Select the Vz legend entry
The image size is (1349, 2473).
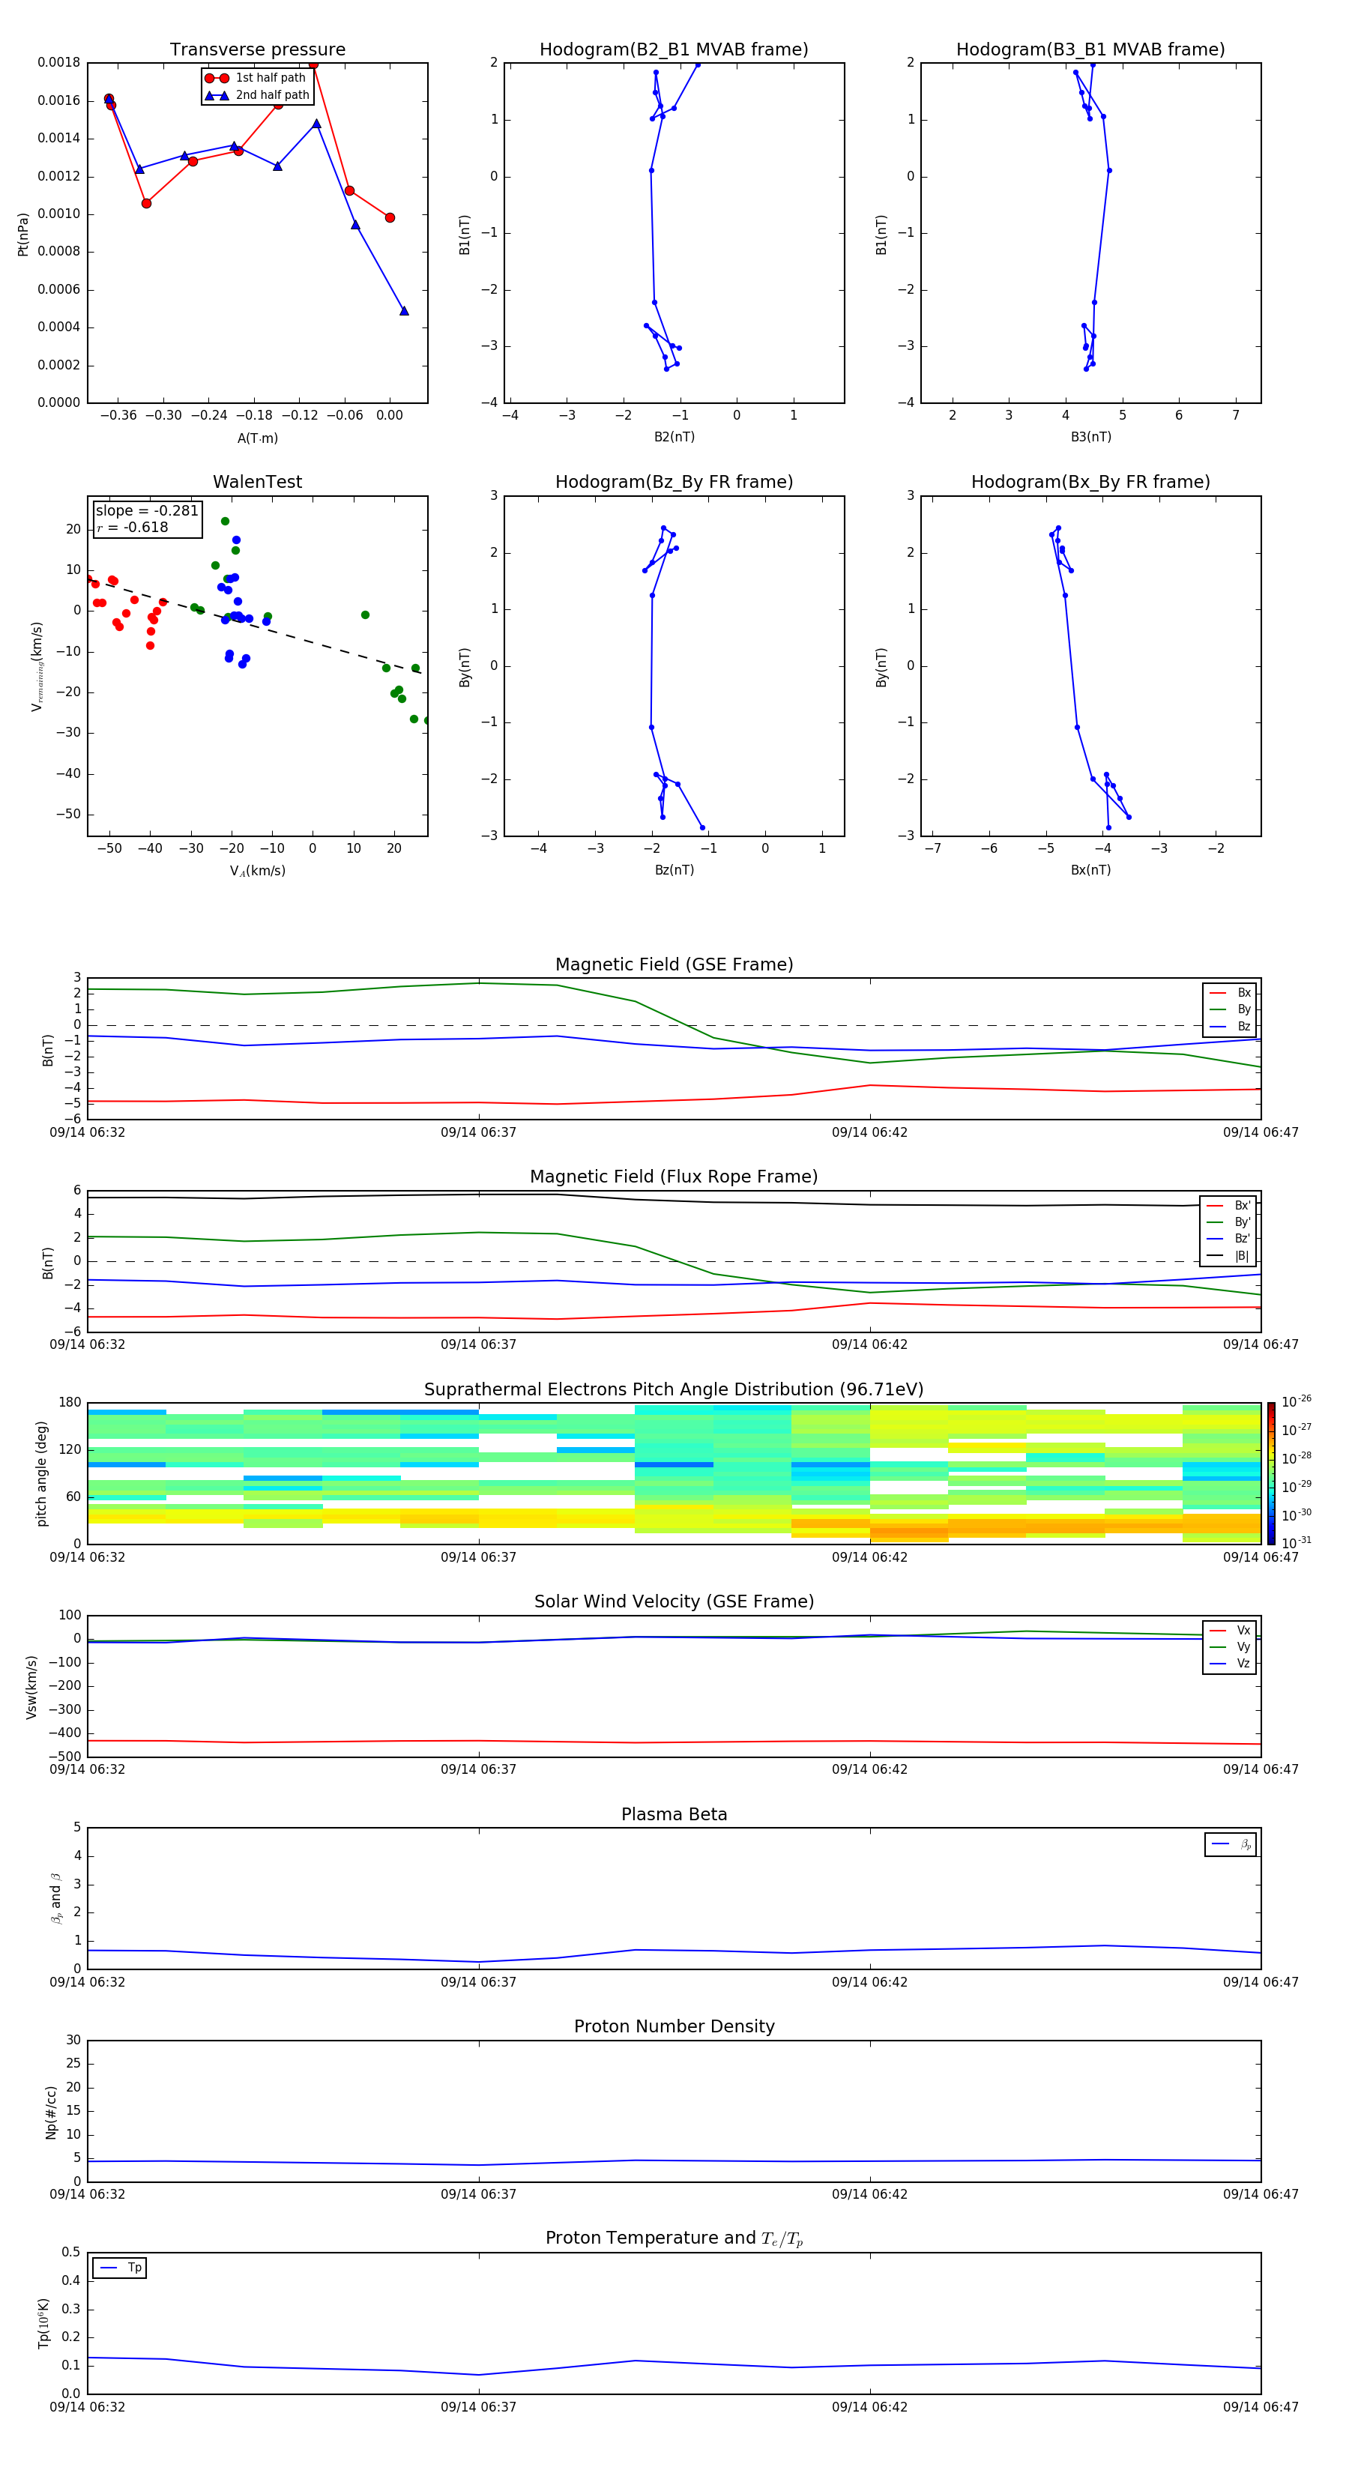(1230, 1663)
